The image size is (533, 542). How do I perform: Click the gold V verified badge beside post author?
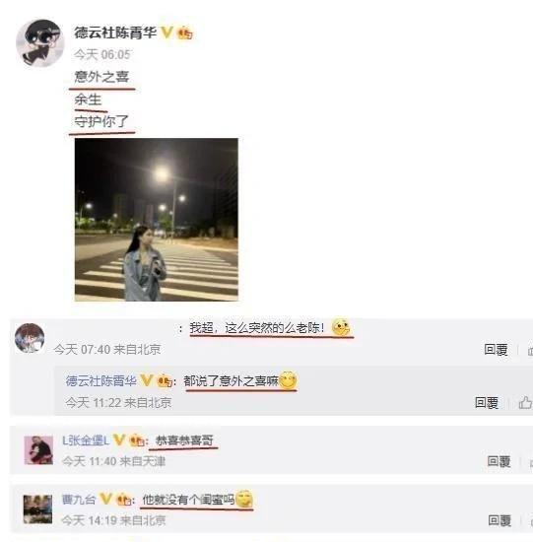pos(167,33)
